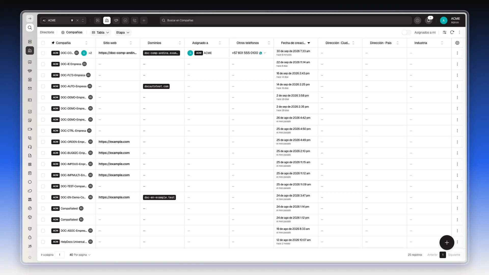Click the Buscar en Compañías search field
The image size is (489, 275).
(x=286, y=20)
